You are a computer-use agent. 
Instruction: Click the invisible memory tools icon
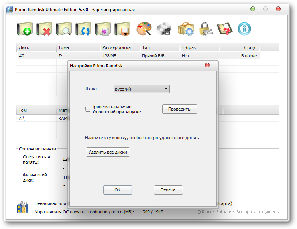(23, 207)
